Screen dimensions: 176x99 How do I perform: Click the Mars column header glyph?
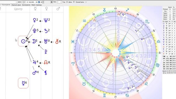tap(58, 9)
